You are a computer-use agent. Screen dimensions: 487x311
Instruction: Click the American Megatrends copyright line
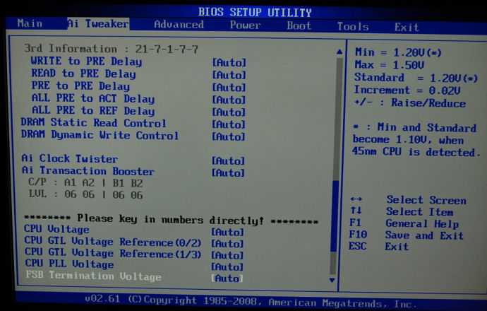click(251, 301)
